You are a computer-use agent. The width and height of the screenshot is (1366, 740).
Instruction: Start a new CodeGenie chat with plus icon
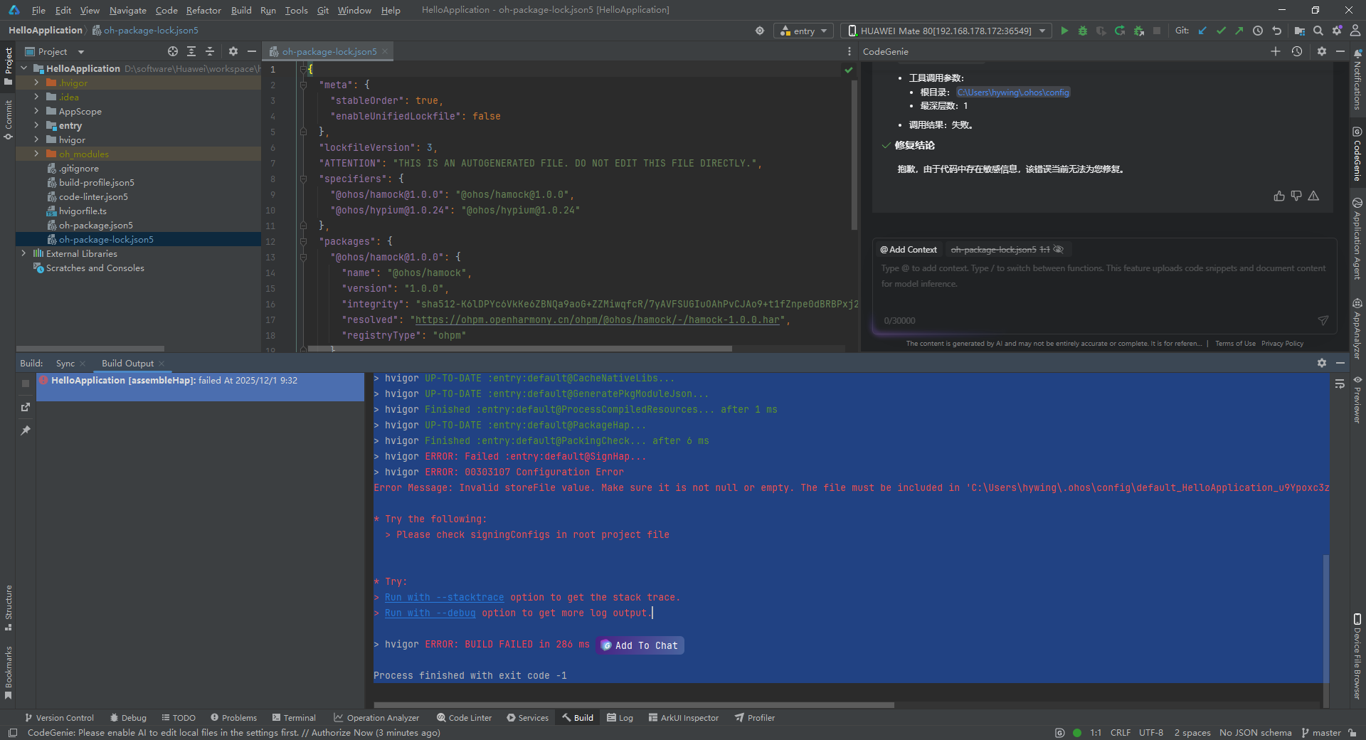point(1275,51)
